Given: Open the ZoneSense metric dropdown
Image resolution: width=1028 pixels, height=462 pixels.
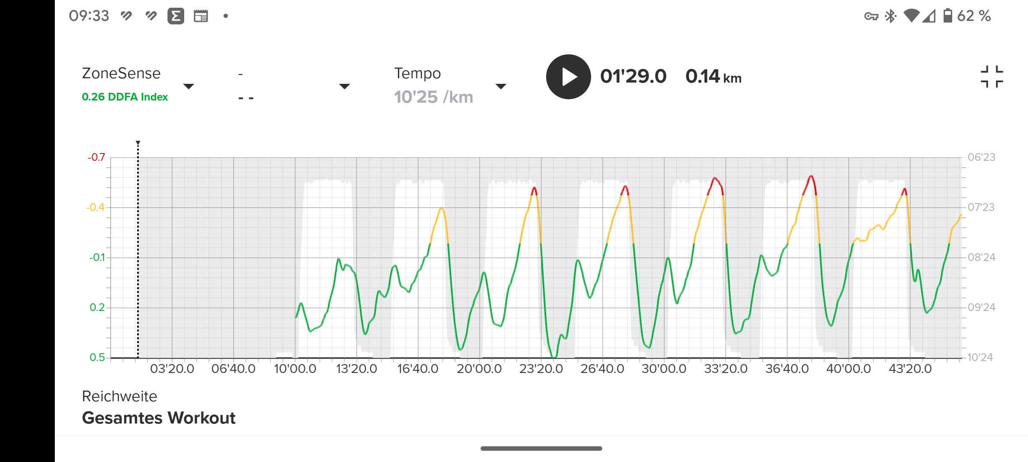Looking at the screenshot, I should pyautogui.click(x=188, y=86).
